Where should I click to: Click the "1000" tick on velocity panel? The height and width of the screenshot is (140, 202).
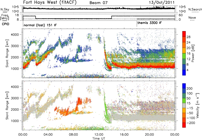pyautogui.click(x=15, y=121)
